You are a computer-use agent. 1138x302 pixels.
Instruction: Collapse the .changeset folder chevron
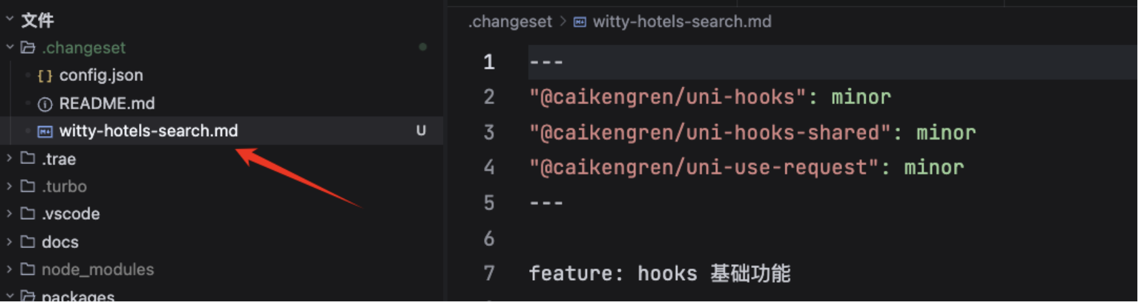click(10, 48)
